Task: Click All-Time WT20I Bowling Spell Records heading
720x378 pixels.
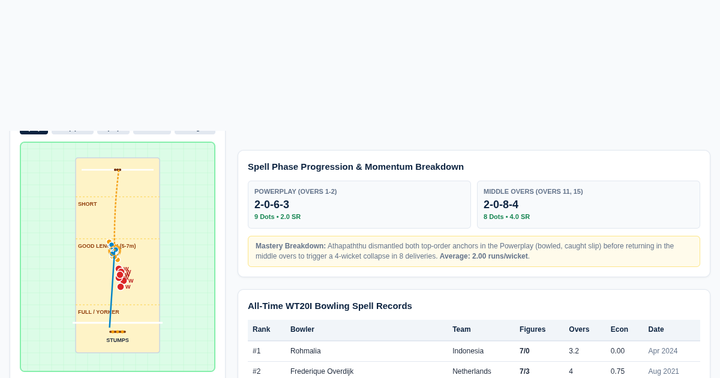Action: (x=330, y=305)
